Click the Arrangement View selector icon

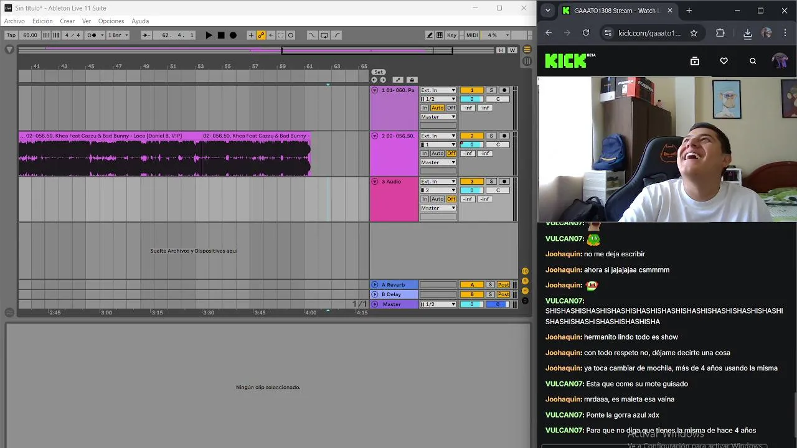tap(527, 50)
